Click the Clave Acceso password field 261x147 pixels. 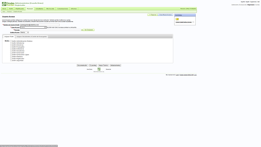pyautogui.click(x=33, y=27)
